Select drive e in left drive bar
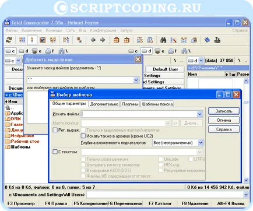 coord(37,51)
